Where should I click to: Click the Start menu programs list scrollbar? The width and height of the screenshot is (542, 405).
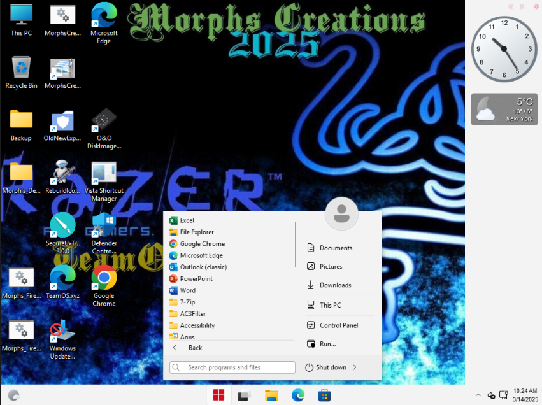[296, 245]
